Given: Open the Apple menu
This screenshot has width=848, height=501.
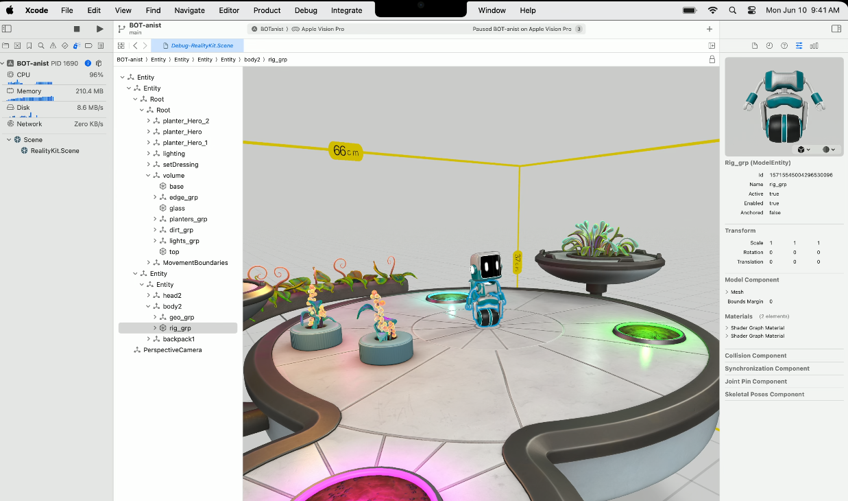Looking at the screenshot, I should click(x=10, y=10).
